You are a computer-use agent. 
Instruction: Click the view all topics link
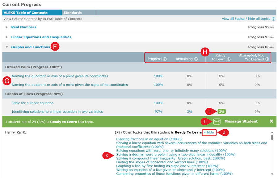click(233, 19)
